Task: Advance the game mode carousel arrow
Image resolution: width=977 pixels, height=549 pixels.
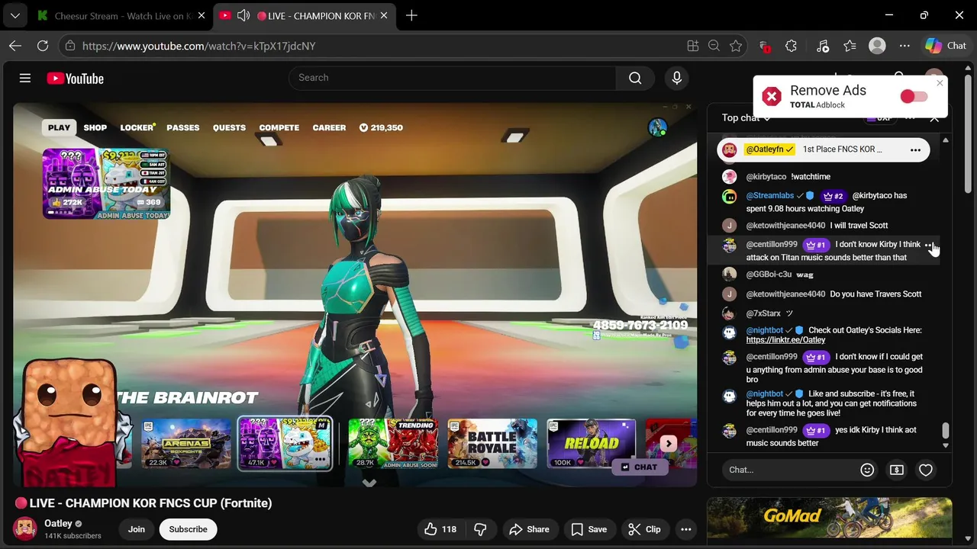Action: [669, 443]
